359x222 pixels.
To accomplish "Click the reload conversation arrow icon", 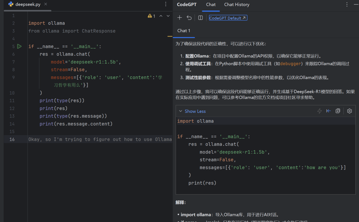I will (x=189, y=18).
